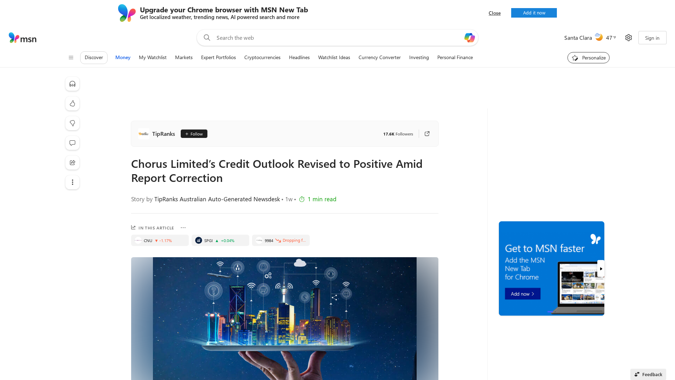Viewport: 675px width, 380px height.
Task: Open In This Article options ellipsis
Action: click(x=183, y=228)
